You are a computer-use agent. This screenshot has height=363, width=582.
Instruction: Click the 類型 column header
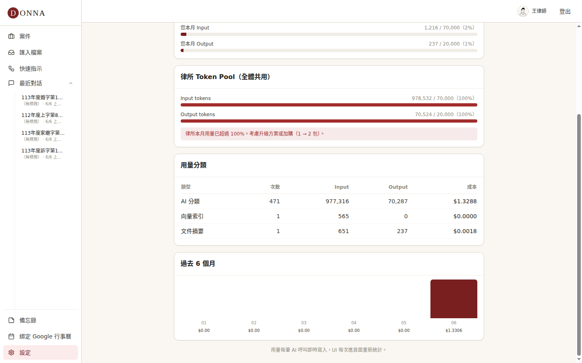[x=186, y=187]
